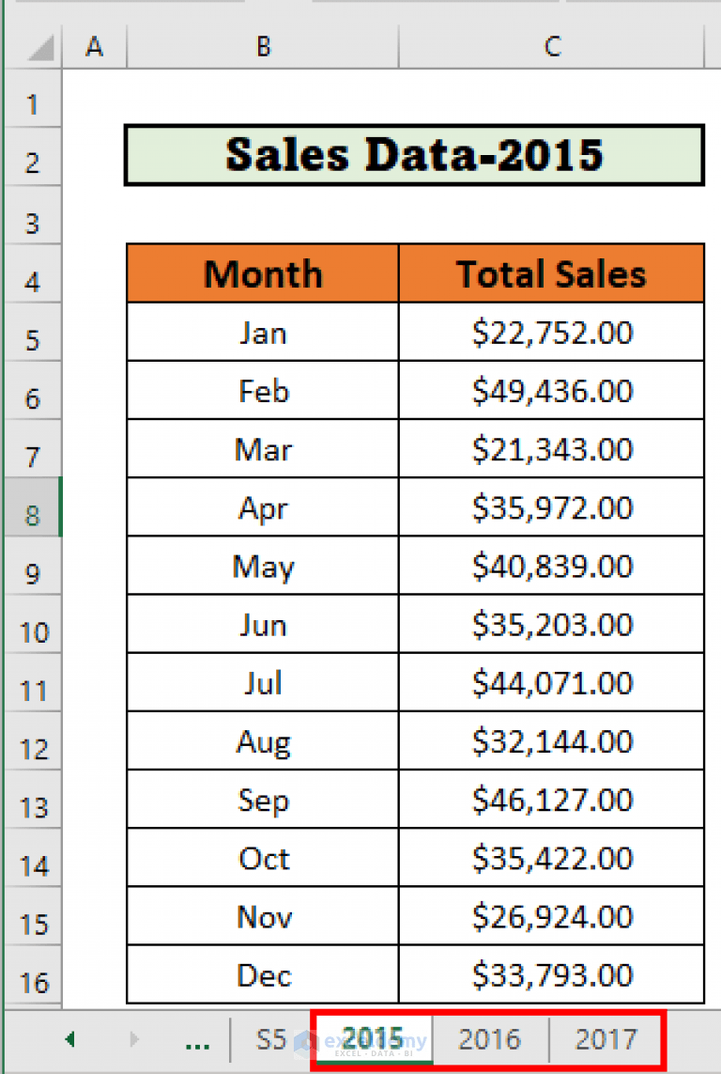Viewport: 721px width, 1074px height.
Task: Click the previous sheet navigation arrow
Action: (70, 1040)
